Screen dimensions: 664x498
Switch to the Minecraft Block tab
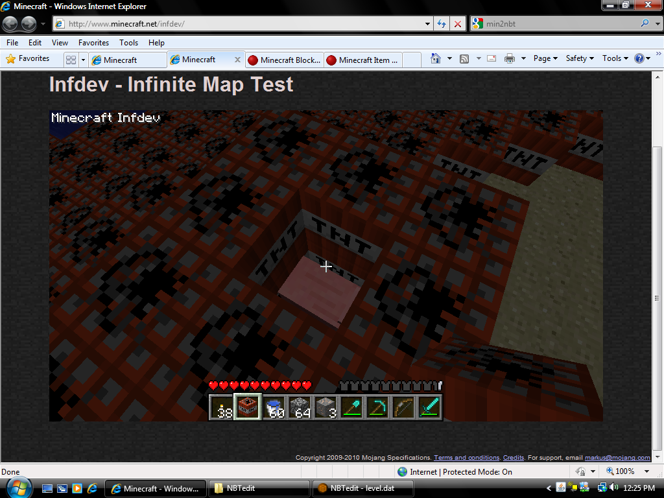click(285, 60)
